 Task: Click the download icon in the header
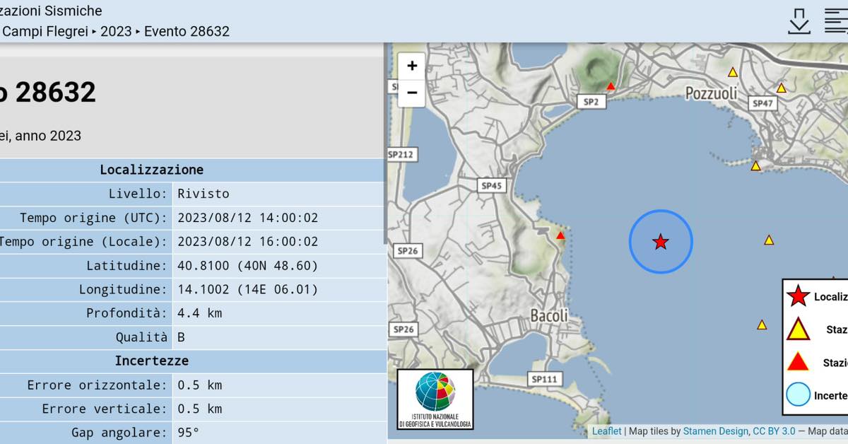799,21
